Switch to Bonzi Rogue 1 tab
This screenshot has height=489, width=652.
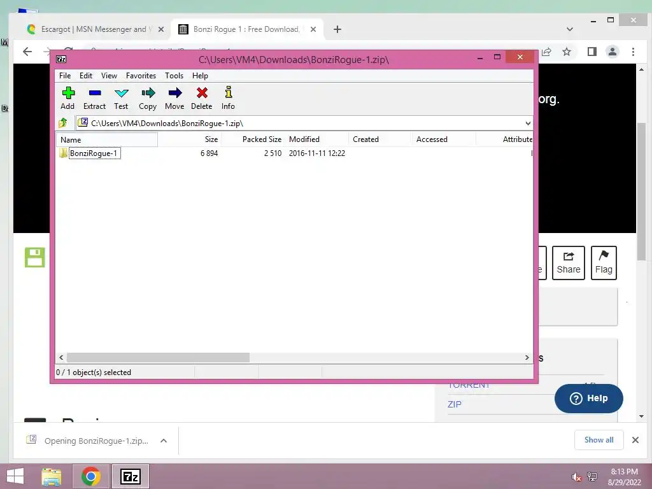(x=246, y=29)
